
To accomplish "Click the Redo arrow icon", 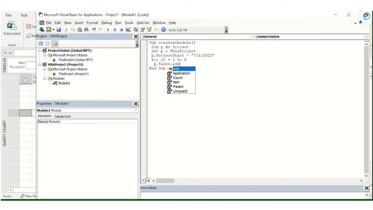I will [100, 30].
